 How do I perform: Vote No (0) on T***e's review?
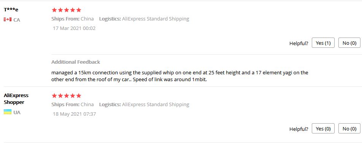[349, 43]
